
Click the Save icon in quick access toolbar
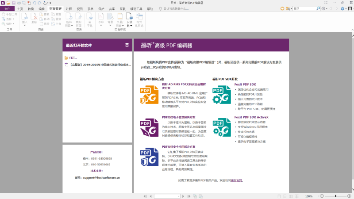(14, 3)
